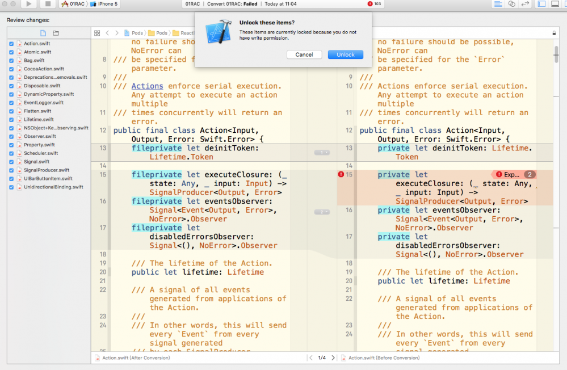Open the assistant editor interlocking circles icon
The image size is (567, 370).
[511, 4]
